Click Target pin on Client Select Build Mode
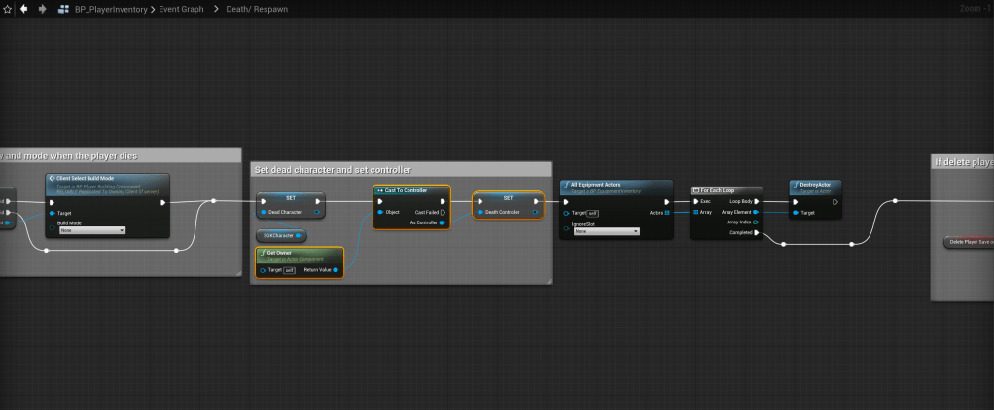 coord(53,213)
